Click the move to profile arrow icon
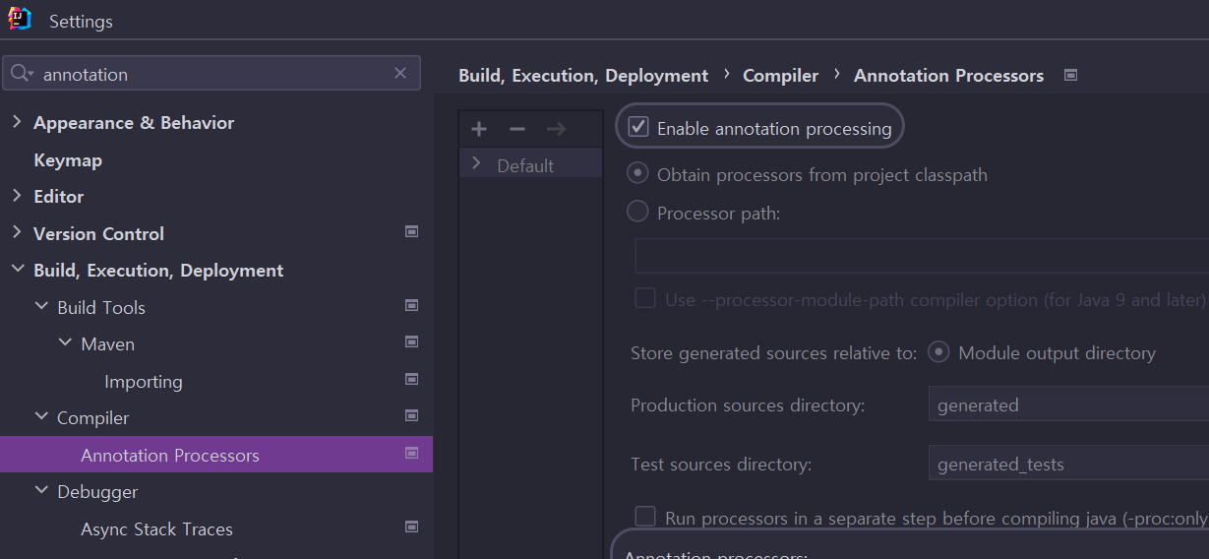 tap(556, 129)
